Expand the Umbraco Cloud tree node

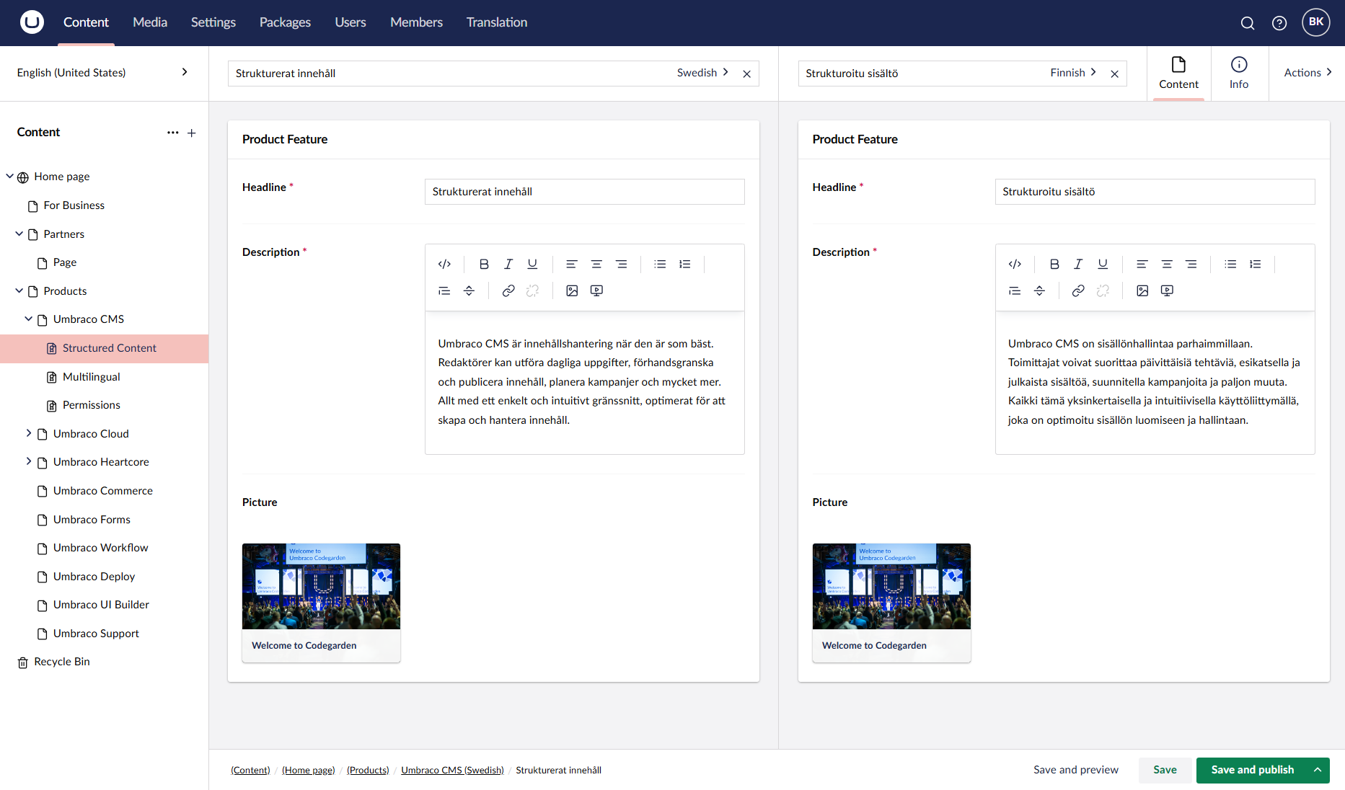tap(29, 433)
